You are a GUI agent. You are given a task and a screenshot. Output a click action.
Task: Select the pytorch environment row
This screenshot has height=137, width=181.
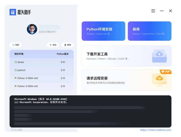point(42,70)
